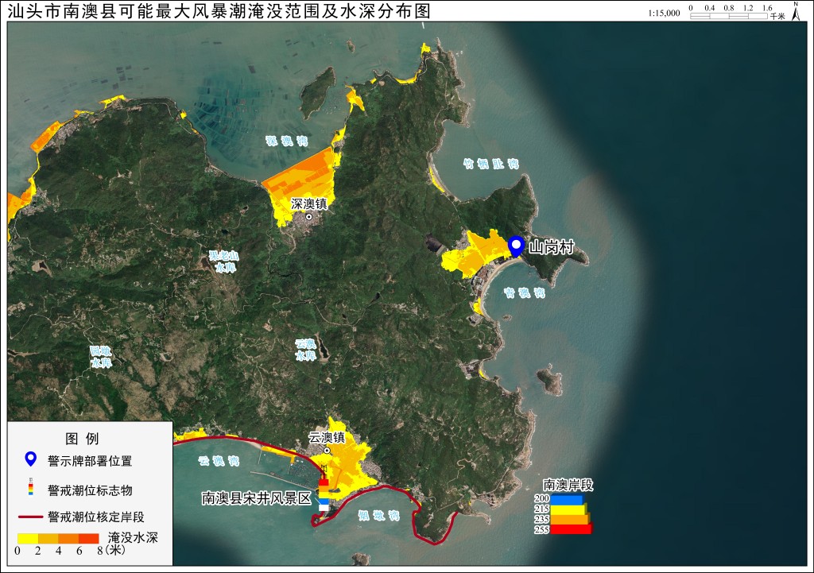Click the 竹栖肚湾 bay label

pyautogui.click(x=490, y=164)
